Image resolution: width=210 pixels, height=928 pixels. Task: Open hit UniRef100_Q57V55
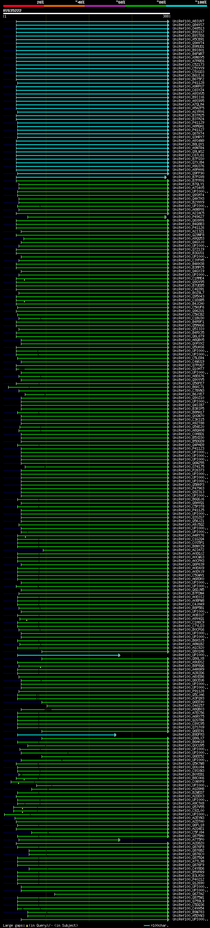pyautogui.click(x=188, y=807)
